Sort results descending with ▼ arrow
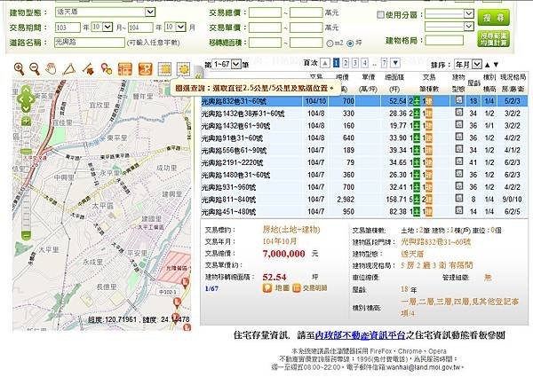The height and width of the screenshot is (377, 533). pyautogui.click(x=496, y=65)
